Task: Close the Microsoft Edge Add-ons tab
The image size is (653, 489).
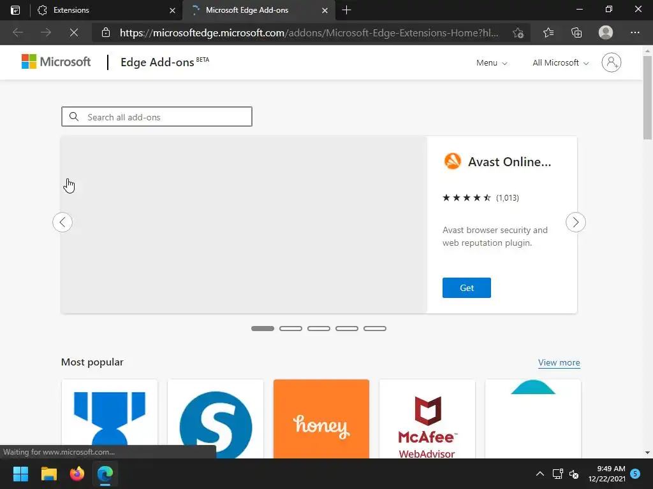Action: [325, 10]
